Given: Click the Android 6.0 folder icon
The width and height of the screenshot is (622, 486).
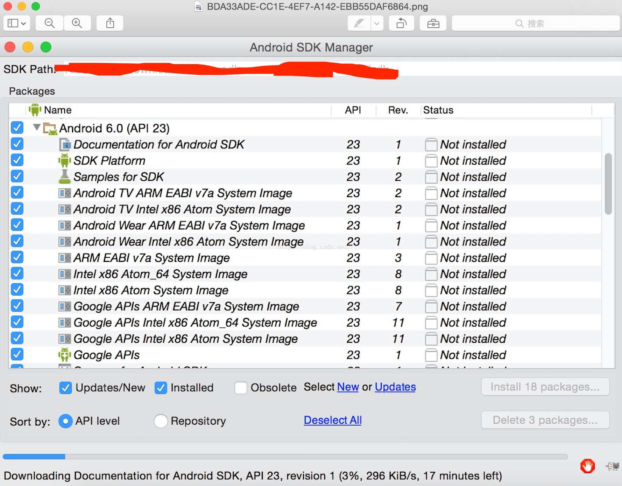Looking at the screenshot, I should point(50,129).
